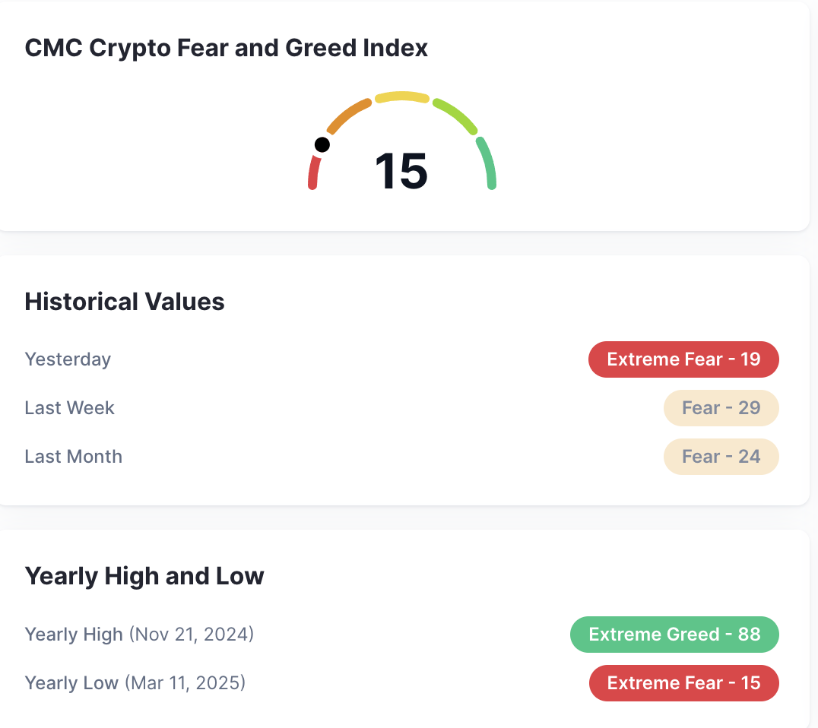The width and height of the screenshot is (818, 728).
Task: Click the Extreme Greed - 88 badge
Action: (x=674, y=634)
